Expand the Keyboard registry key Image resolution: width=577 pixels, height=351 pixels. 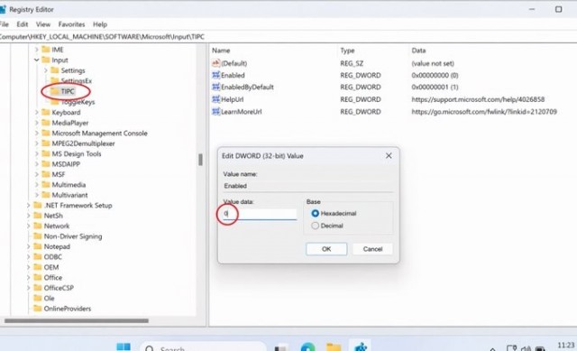pyautogui.click(x=36, y=112)
